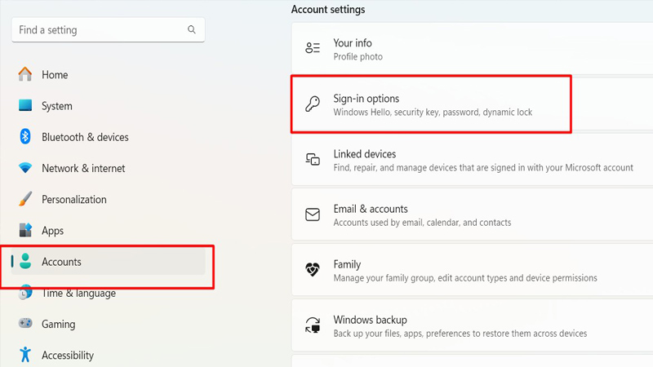Click the search magnifier icon
Viewport: 653px width, 367px height.
(x=192, y=29)
